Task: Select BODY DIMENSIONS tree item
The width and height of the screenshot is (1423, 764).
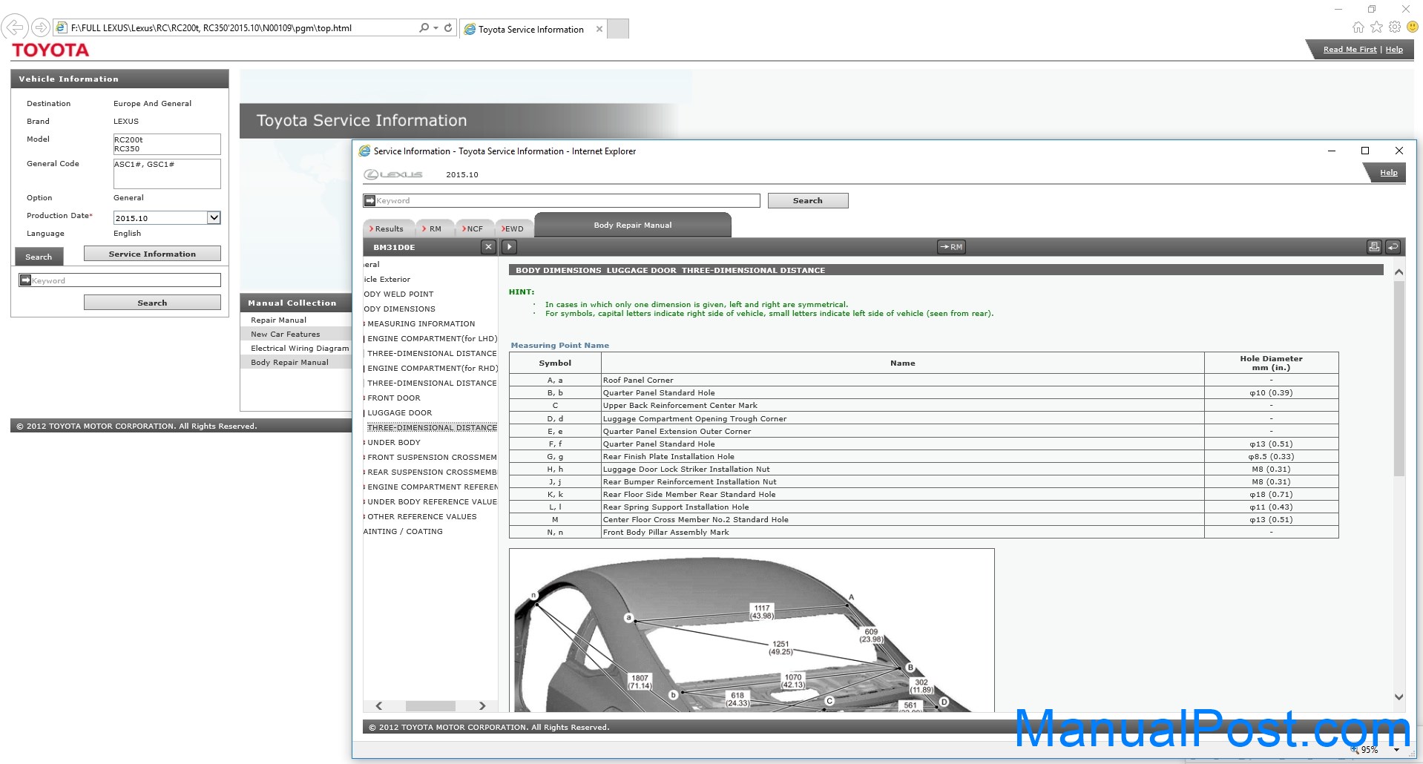Action: click(x=399, y=309)
